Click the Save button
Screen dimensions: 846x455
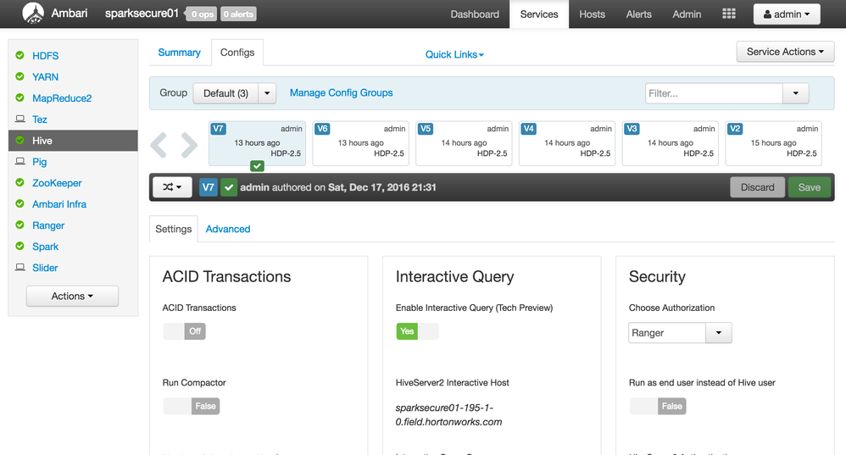pyautogui.click(x=809, y=187)
